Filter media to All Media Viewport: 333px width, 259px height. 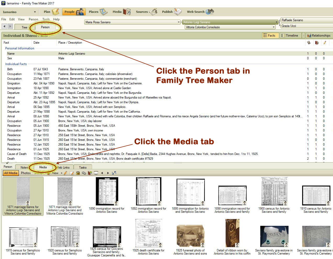pos(11,173)
